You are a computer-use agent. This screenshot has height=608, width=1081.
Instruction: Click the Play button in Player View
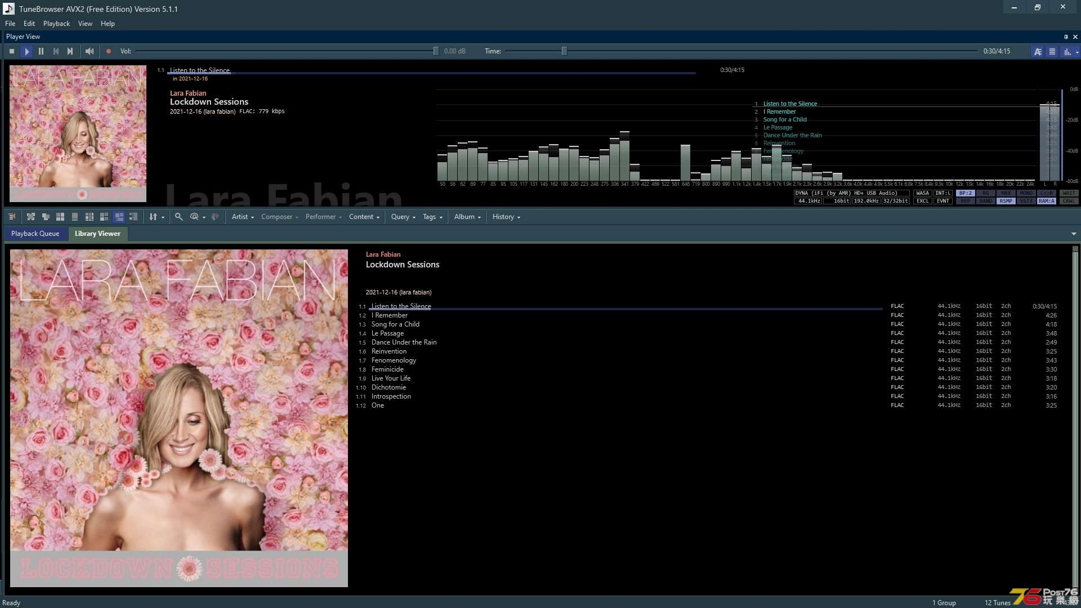(26, 51)
